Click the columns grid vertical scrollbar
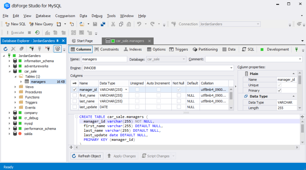This screenshot has height=170, width=306. point(231,99)
